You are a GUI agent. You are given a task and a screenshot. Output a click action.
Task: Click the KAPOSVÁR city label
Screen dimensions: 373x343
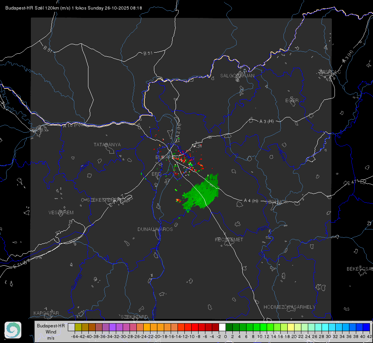point(46,313)
